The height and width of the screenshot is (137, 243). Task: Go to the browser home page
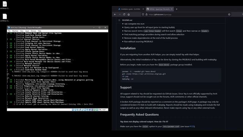[x=129, y=14]
